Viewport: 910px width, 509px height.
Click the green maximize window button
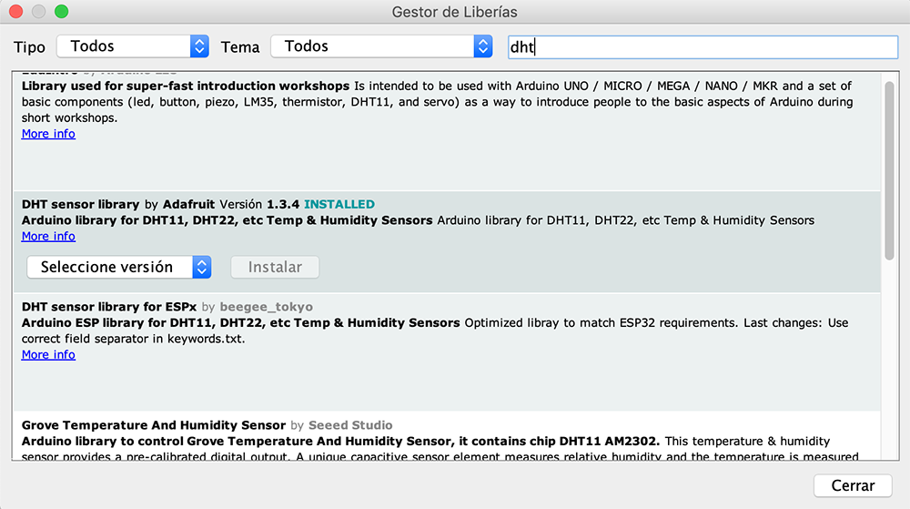point(61,12)
